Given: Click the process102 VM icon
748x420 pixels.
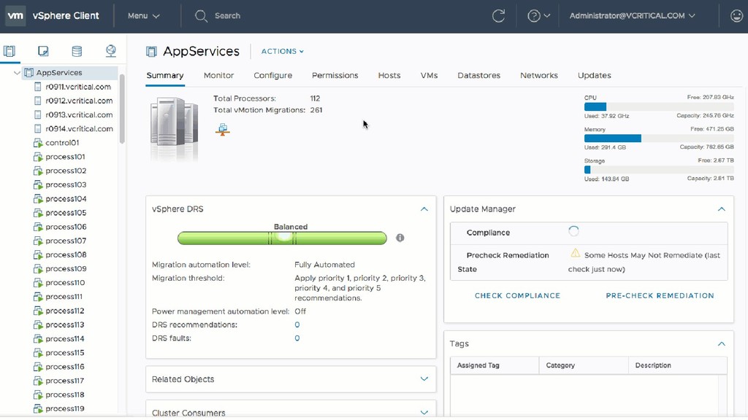Looking at the screenshot, I should pos(38,171).
